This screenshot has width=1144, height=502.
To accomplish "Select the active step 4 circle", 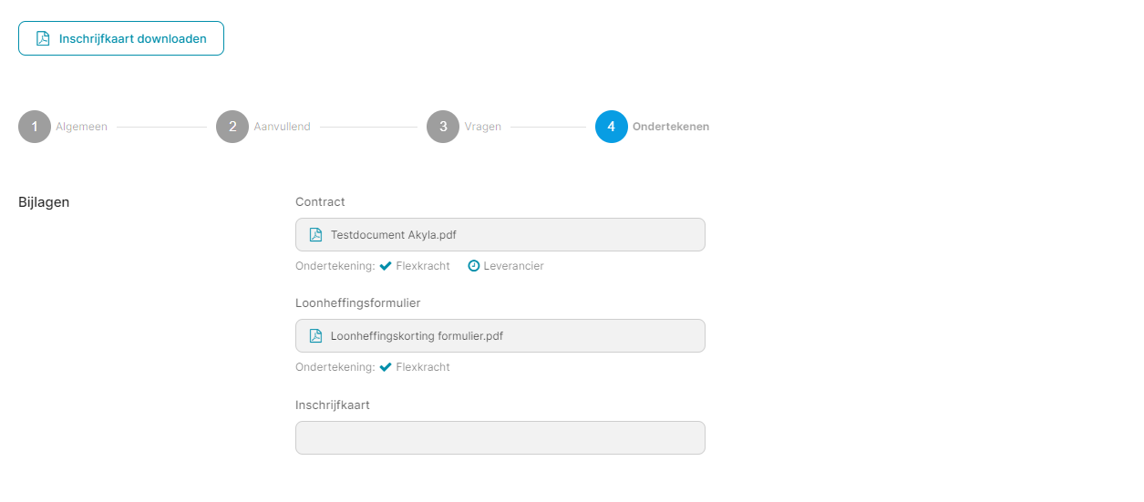I will pos(612,127).
